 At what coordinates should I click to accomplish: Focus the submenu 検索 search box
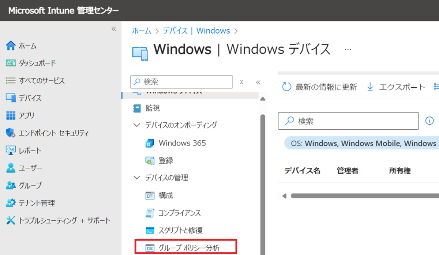[x=181, y=82]
